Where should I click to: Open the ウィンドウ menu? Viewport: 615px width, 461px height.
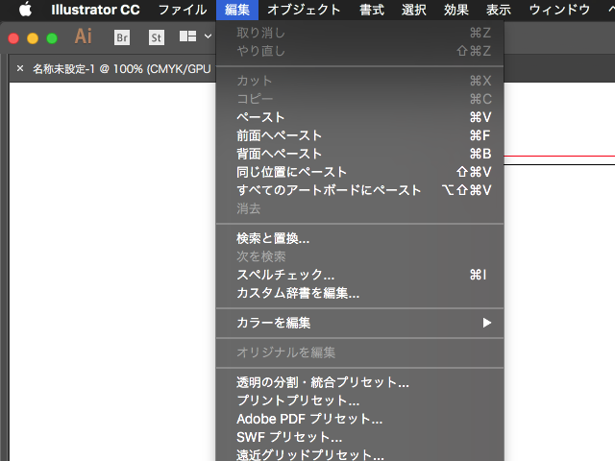pos(559,10)
